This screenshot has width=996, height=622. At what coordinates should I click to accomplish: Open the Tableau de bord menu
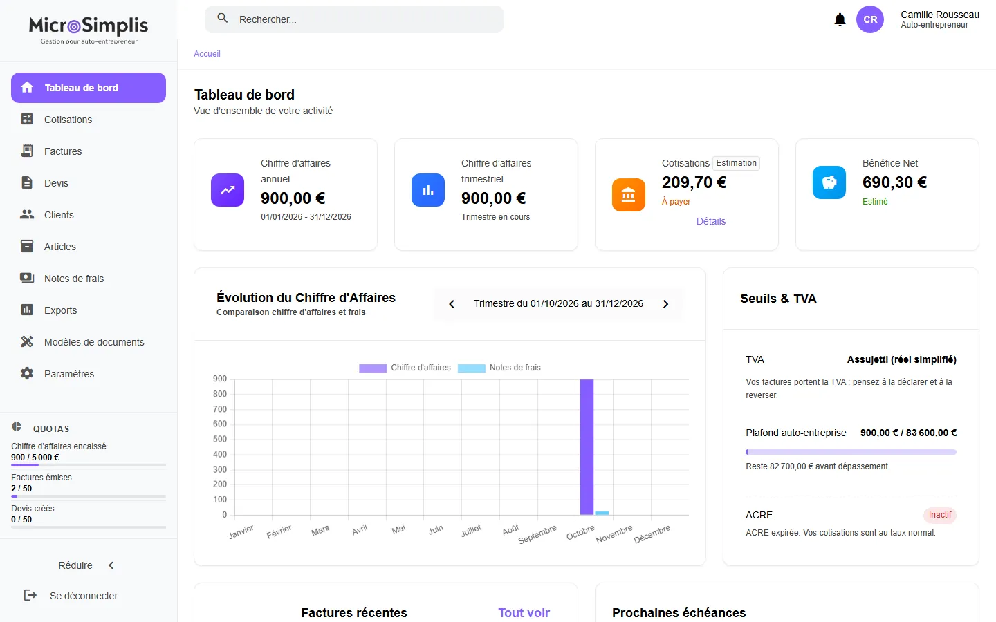tap(89, 88)
